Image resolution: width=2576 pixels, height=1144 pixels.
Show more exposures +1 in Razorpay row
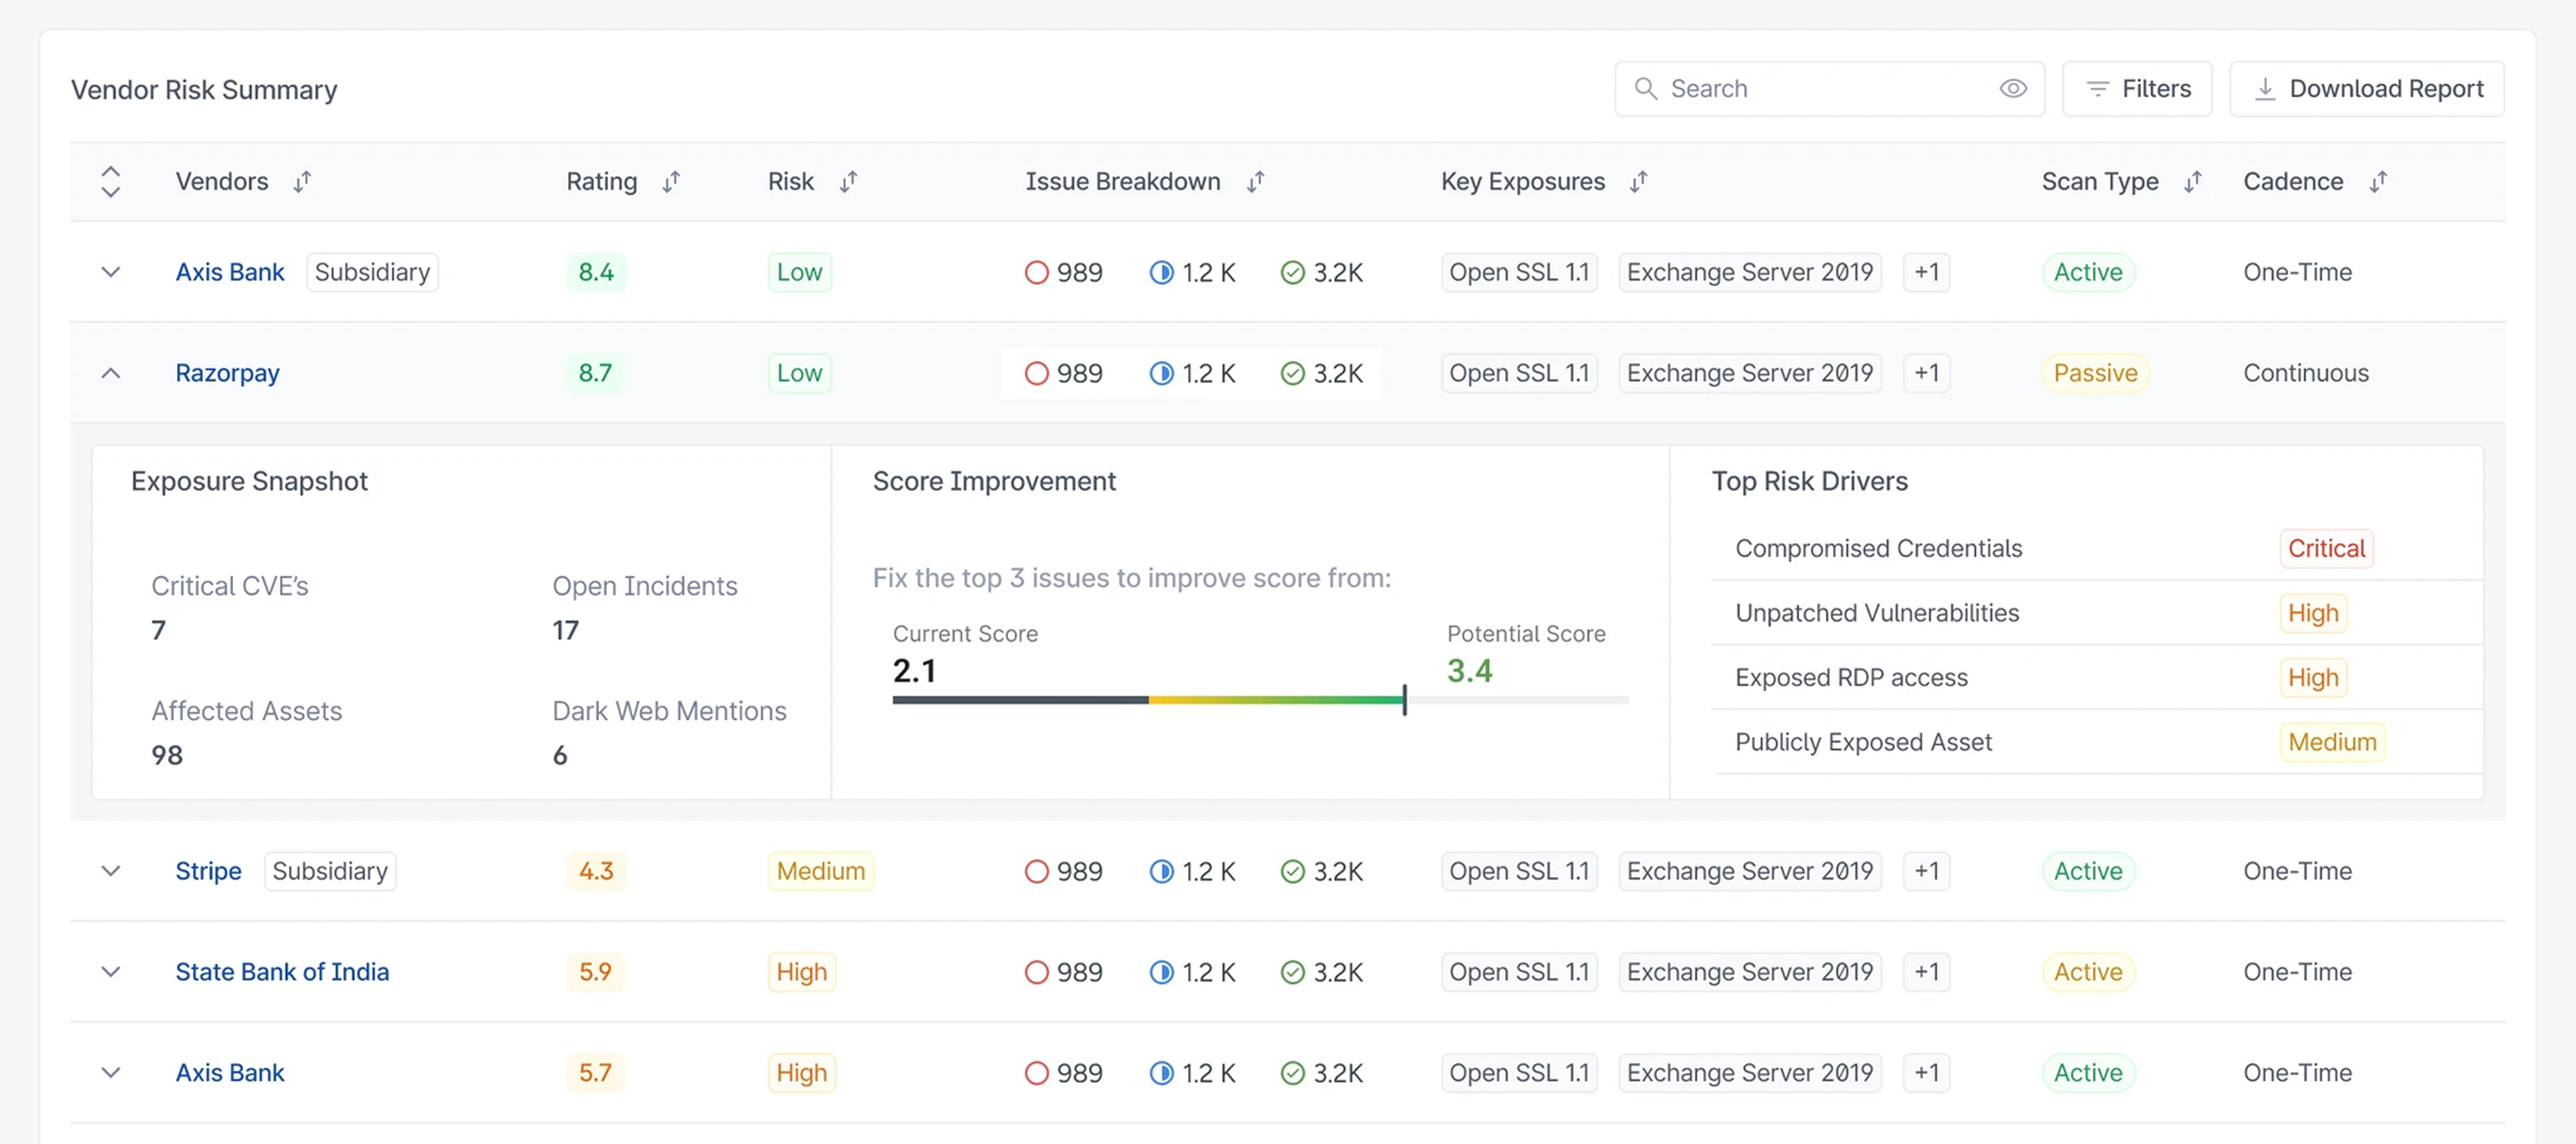coord(1926,373)
